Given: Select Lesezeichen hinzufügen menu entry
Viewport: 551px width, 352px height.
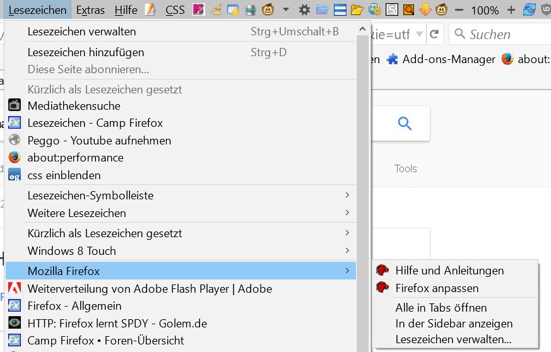Looking at the screenshot, I should pos(86,52).
